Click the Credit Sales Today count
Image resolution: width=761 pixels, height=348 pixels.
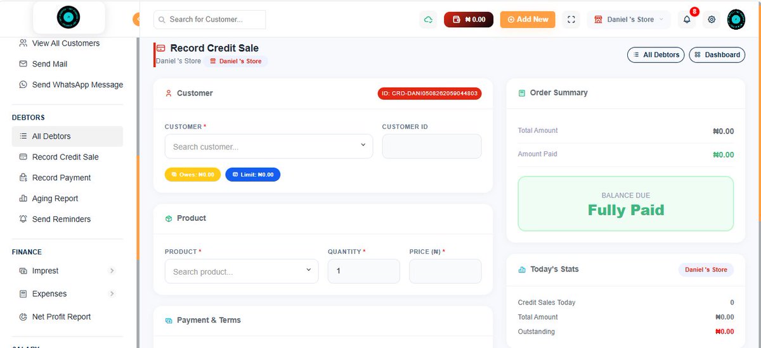click(732, 302)
